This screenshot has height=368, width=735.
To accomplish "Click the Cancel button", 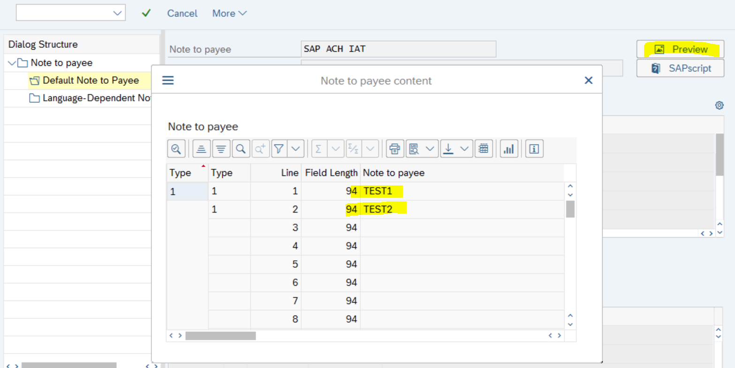I will pyautogui.click(x=182, y=13).
